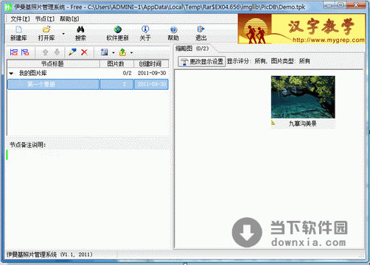Close the application window
The height and width of the screenshot is (265, 370).
click(x=356, y=5)
